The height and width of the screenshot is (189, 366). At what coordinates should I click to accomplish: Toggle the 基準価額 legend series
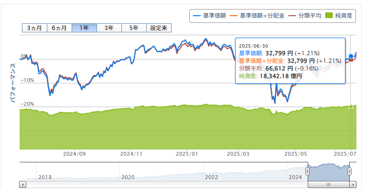point(209,16)
